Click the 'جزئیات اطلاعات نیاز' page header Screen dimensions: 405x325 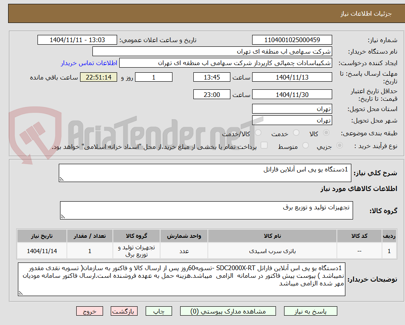366,14
